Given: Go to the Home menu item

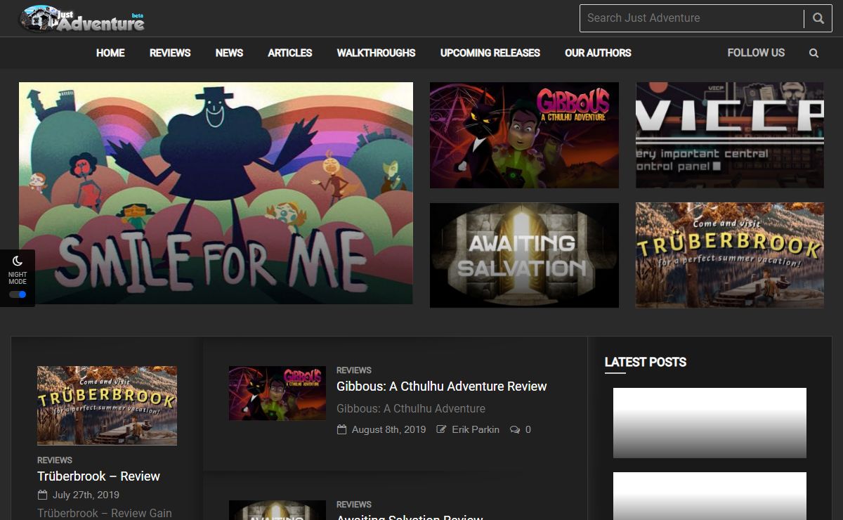Looking at the screenshot, I should coord(110,53).
